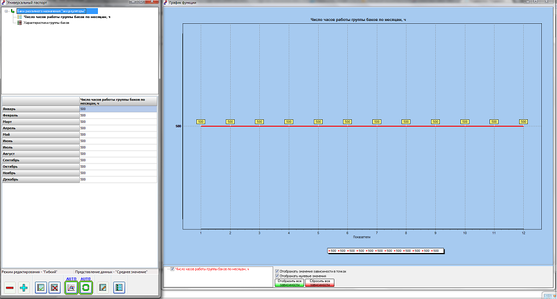The width and height of the screenshot is (557, 299).
Task: Click the Июль value cell
Action: 118,148
